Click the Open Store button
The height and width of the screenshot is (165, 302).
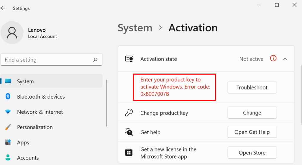coord(252,153)
